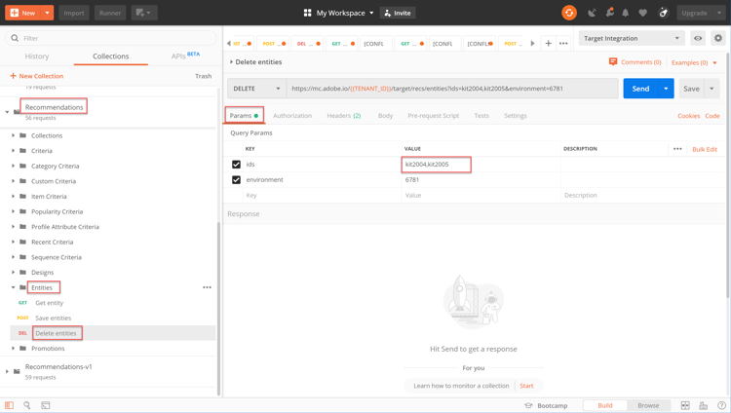Click the heart icon in header
Image resolution: width=731 pixels, height=413 pixels.
coord(643,13)
